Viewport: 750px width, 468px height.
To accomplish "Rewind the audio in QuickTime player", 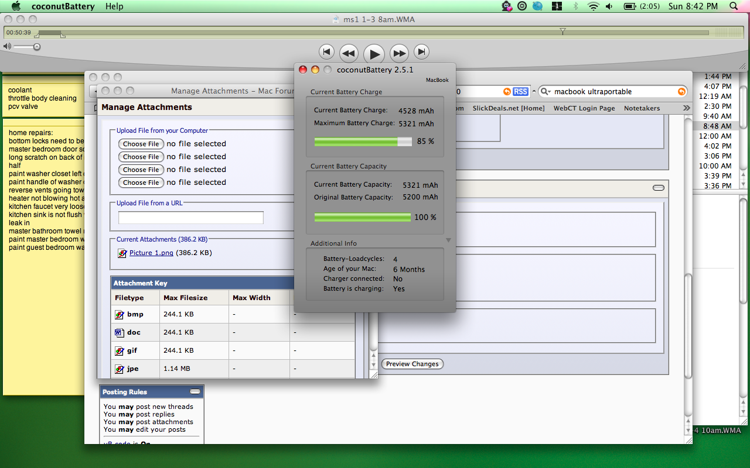I will tap(349, 53).
